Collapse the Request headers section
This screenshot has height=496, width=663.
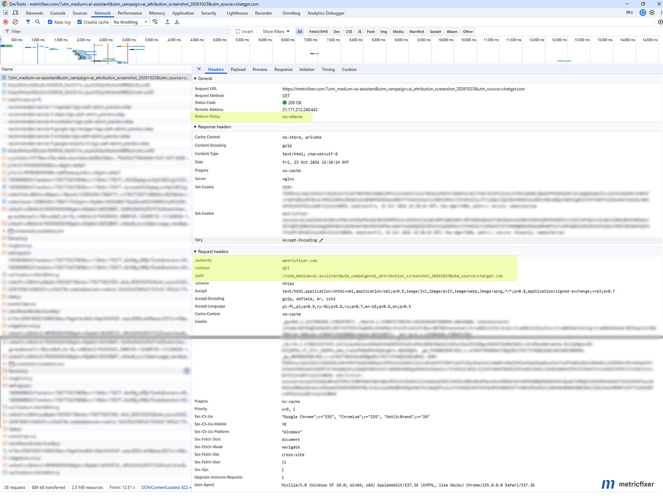(x=195, y=251)
